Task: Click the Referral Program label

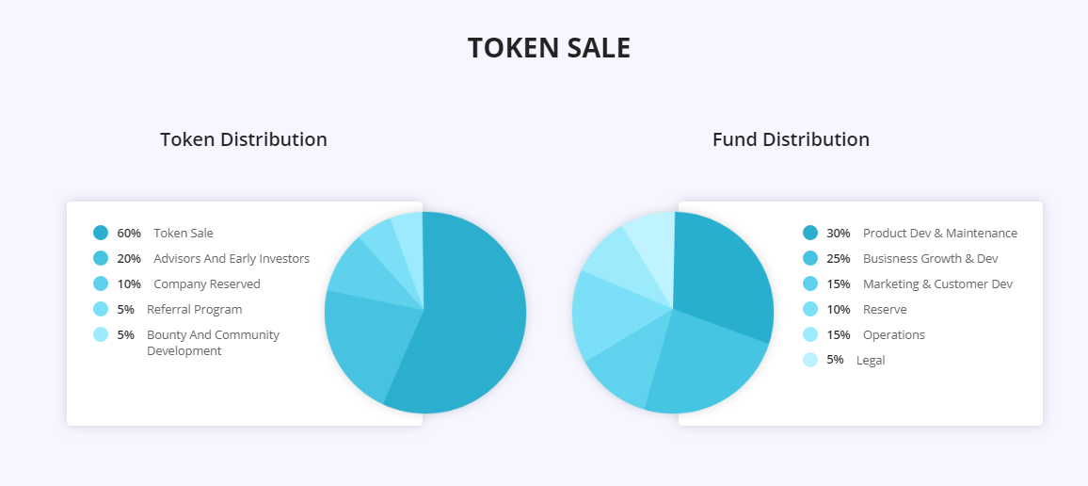Action: [x=194, y=309]
